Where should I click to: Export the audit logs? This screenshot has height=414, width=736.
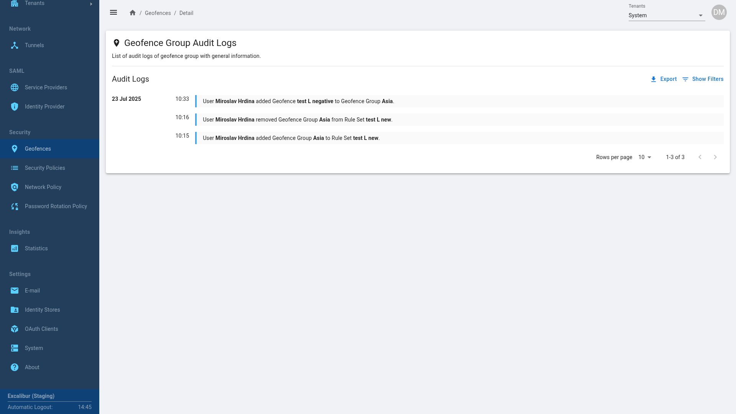[x=664, y=79]
